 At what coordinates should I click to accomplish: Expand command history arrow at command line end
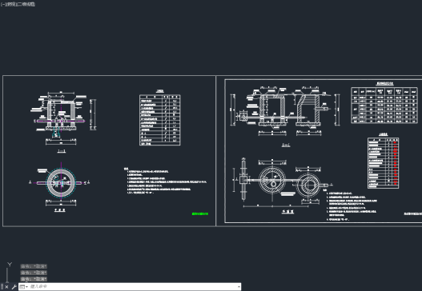[x=239, y=287]
